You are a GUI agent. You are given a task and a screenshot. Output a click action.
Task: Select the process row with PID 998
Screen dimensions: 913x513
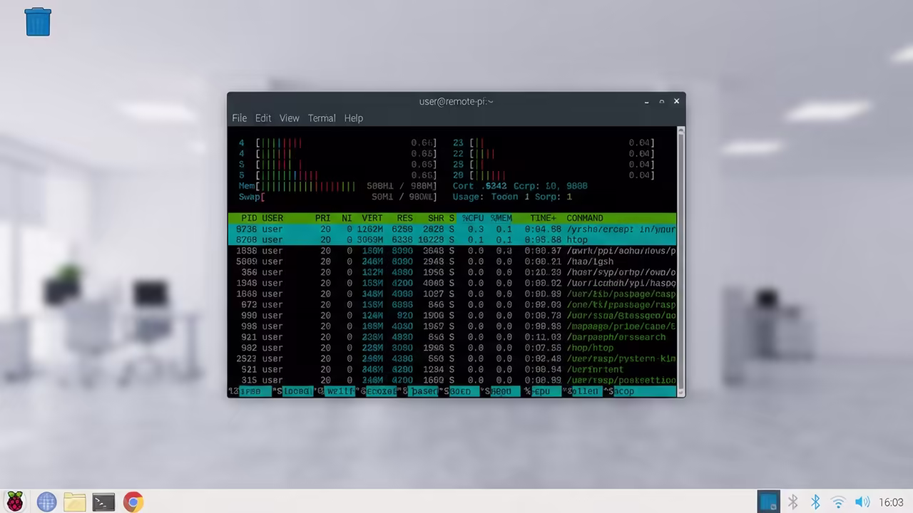pyautogui.click(x=452, y=326)
